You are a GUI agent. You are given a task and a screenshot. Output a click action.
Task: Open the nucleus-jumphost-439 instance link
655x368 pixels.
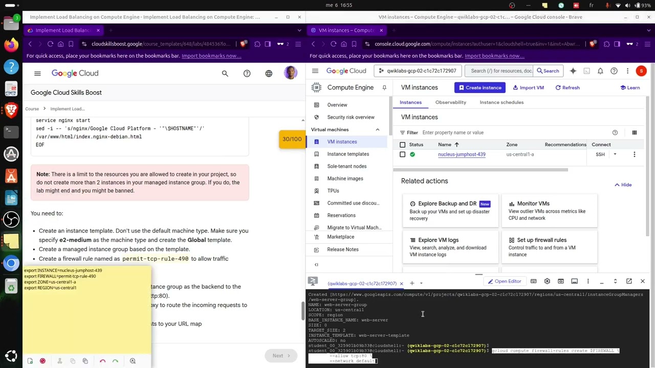click(x=462, y=154)
